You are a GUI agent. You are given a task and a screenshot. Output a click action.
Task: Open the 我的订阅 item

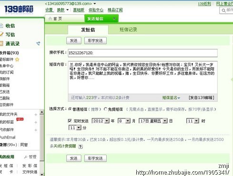(7, 72)
